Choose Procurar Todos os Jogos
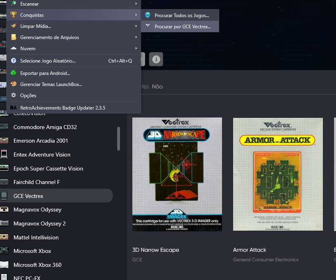The height and width of the screenshot is (280, 336). (180, 15)
